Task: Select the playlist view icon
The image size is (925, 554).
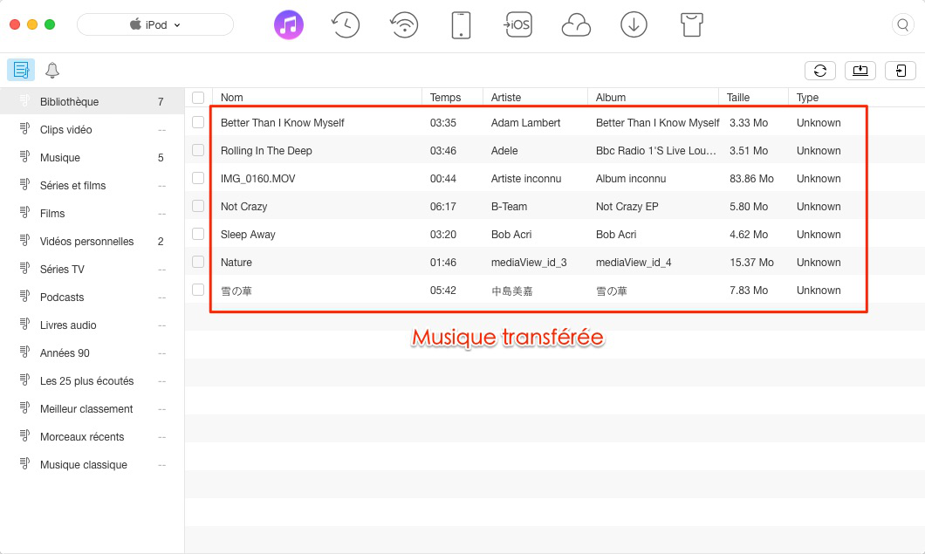Action: pos(21,70)
